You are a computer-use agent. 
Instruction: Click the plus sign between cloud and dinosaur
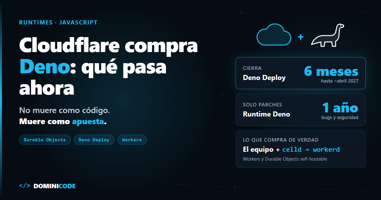tap(301, 37)
